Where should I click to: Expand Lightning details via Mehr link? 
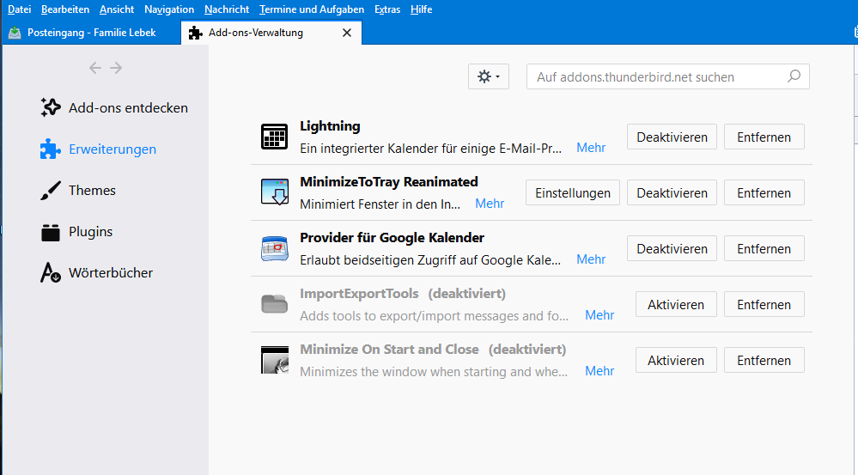click(x=591, y=148)
